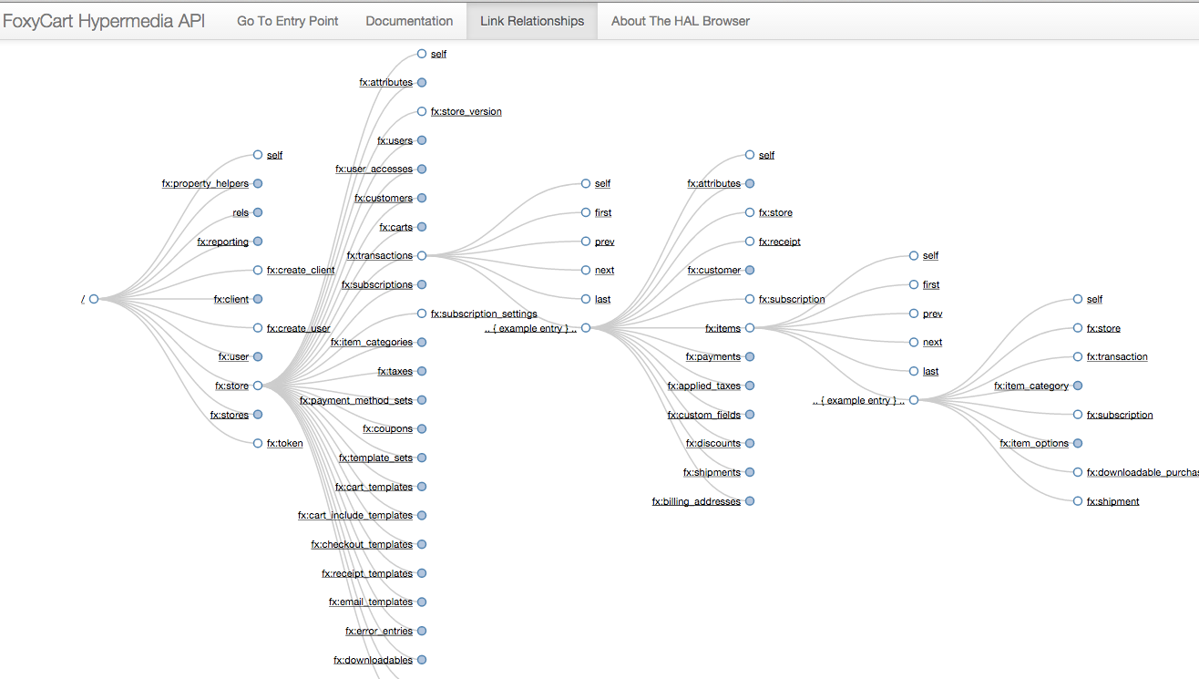Expand the fx:property_helpers node circle
1199x679 pixels.
click(x=258, y=184)
